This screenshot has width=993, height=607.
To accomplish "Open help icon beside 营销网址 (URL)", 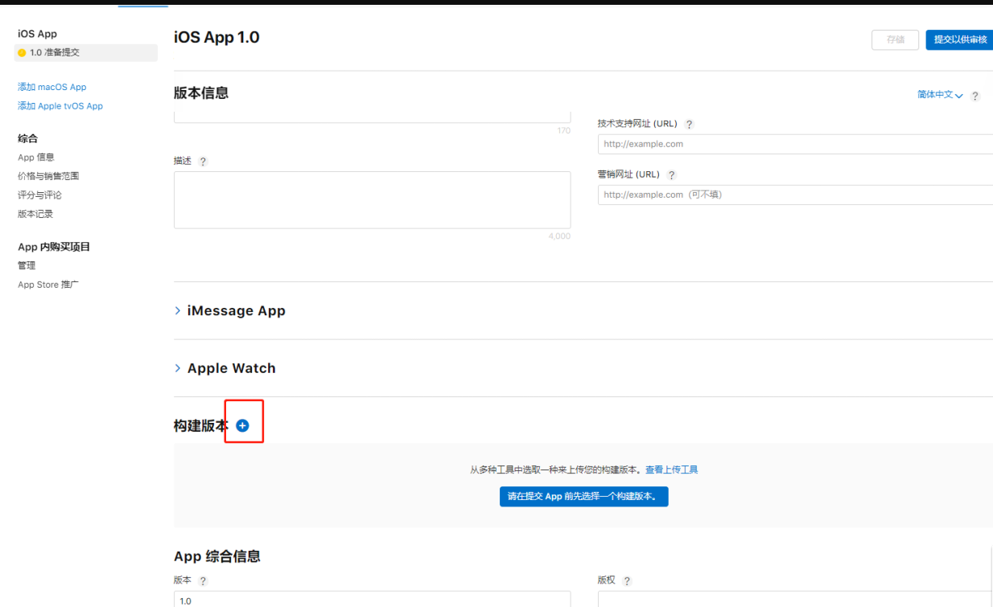I will 672,175.
